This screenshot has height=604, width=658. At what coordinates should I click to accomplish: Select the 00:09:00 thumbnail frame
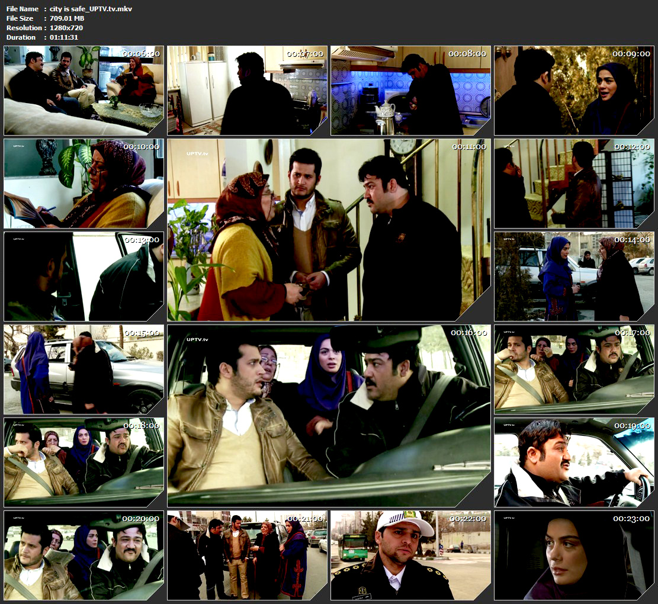[x=574, y=91]
